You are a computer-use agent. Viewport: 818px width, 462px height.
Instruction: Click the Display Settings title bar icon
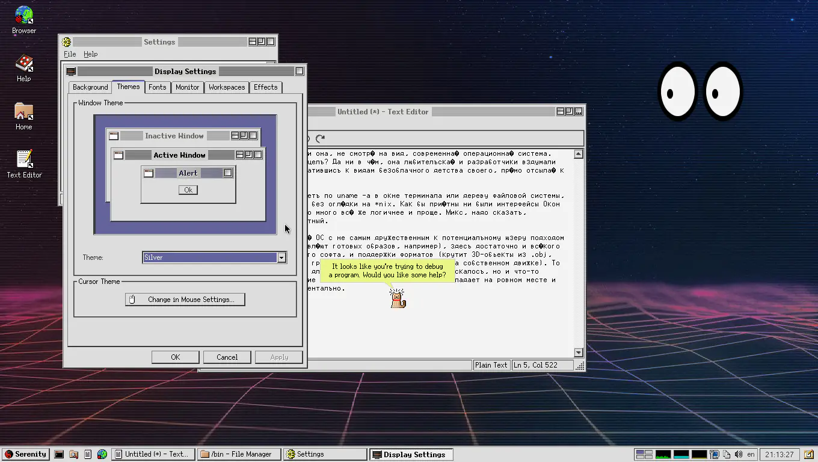pos(71,72)
